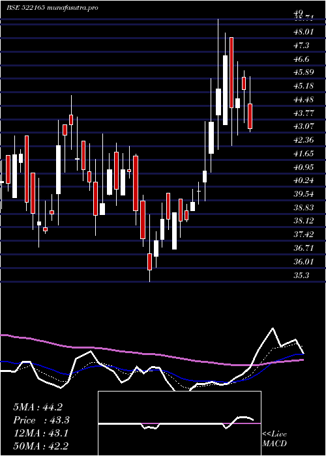The image size is (326, 456).
Task: Click the '50MA : 42.2' value
Action: 41,446
